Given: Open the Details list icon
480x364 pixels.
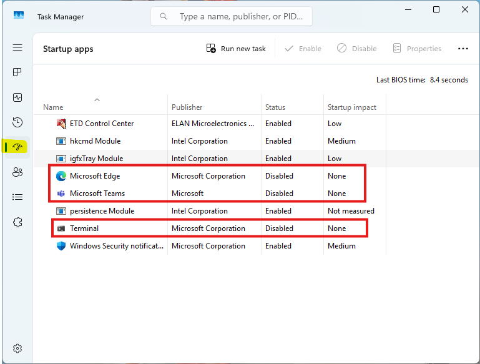Looking at the screenshot, I should [17, 197].
